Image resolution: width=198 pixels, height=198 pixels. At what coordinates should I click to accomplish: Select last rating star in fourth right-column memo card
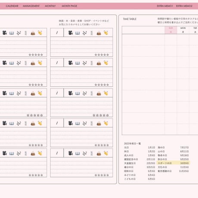tap(108, 145)
